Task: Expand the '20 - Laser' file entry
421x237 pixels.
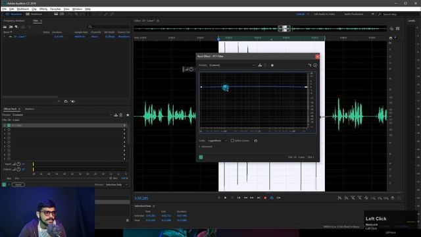Action: [x=5, y=37]
